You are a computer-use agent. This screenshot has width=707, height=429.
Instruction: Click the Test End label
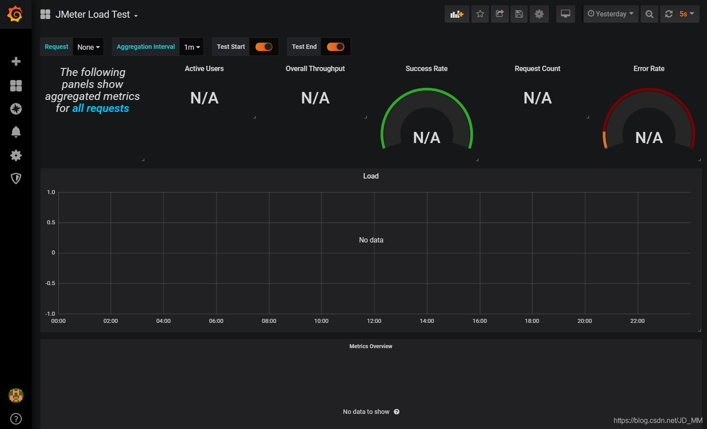pyautogui.click(x=304, y=47)
